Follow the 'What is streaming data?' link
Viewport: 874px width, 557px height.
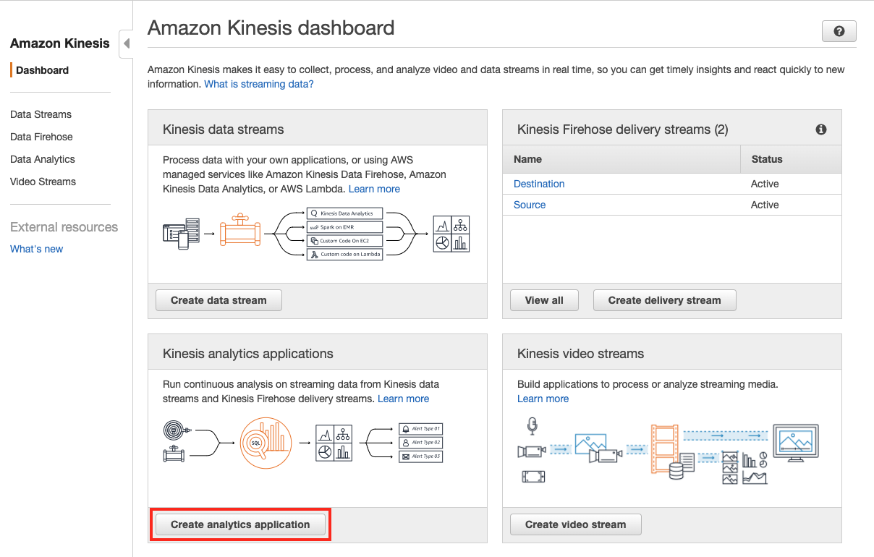click(x=259, y=84)
